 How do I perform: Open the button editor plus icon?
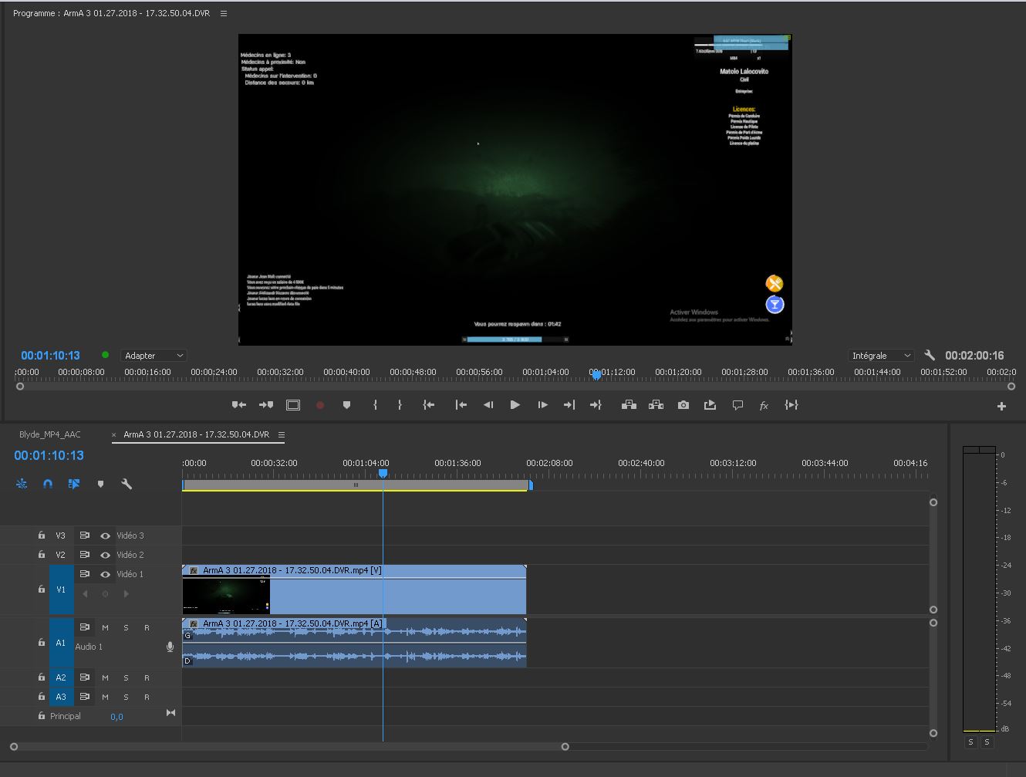click(x=1001, y=407)
